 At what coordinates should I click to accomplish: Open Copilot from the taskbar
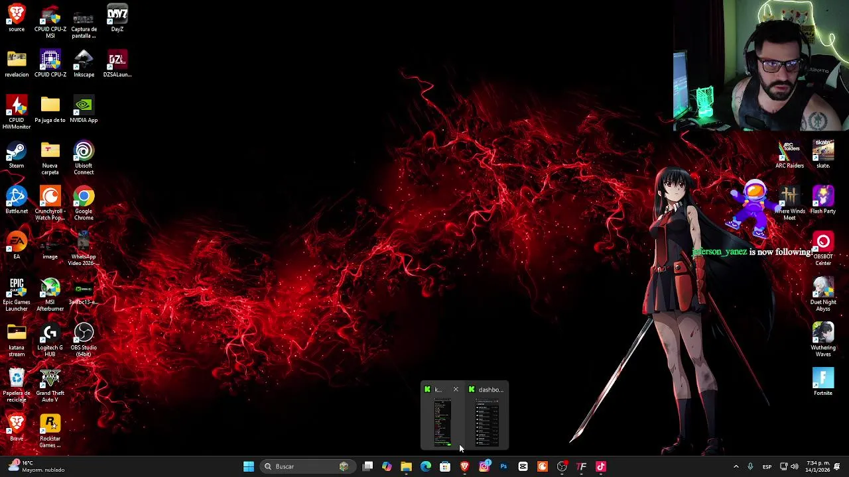pyautogui.click(x=387, y=466)
